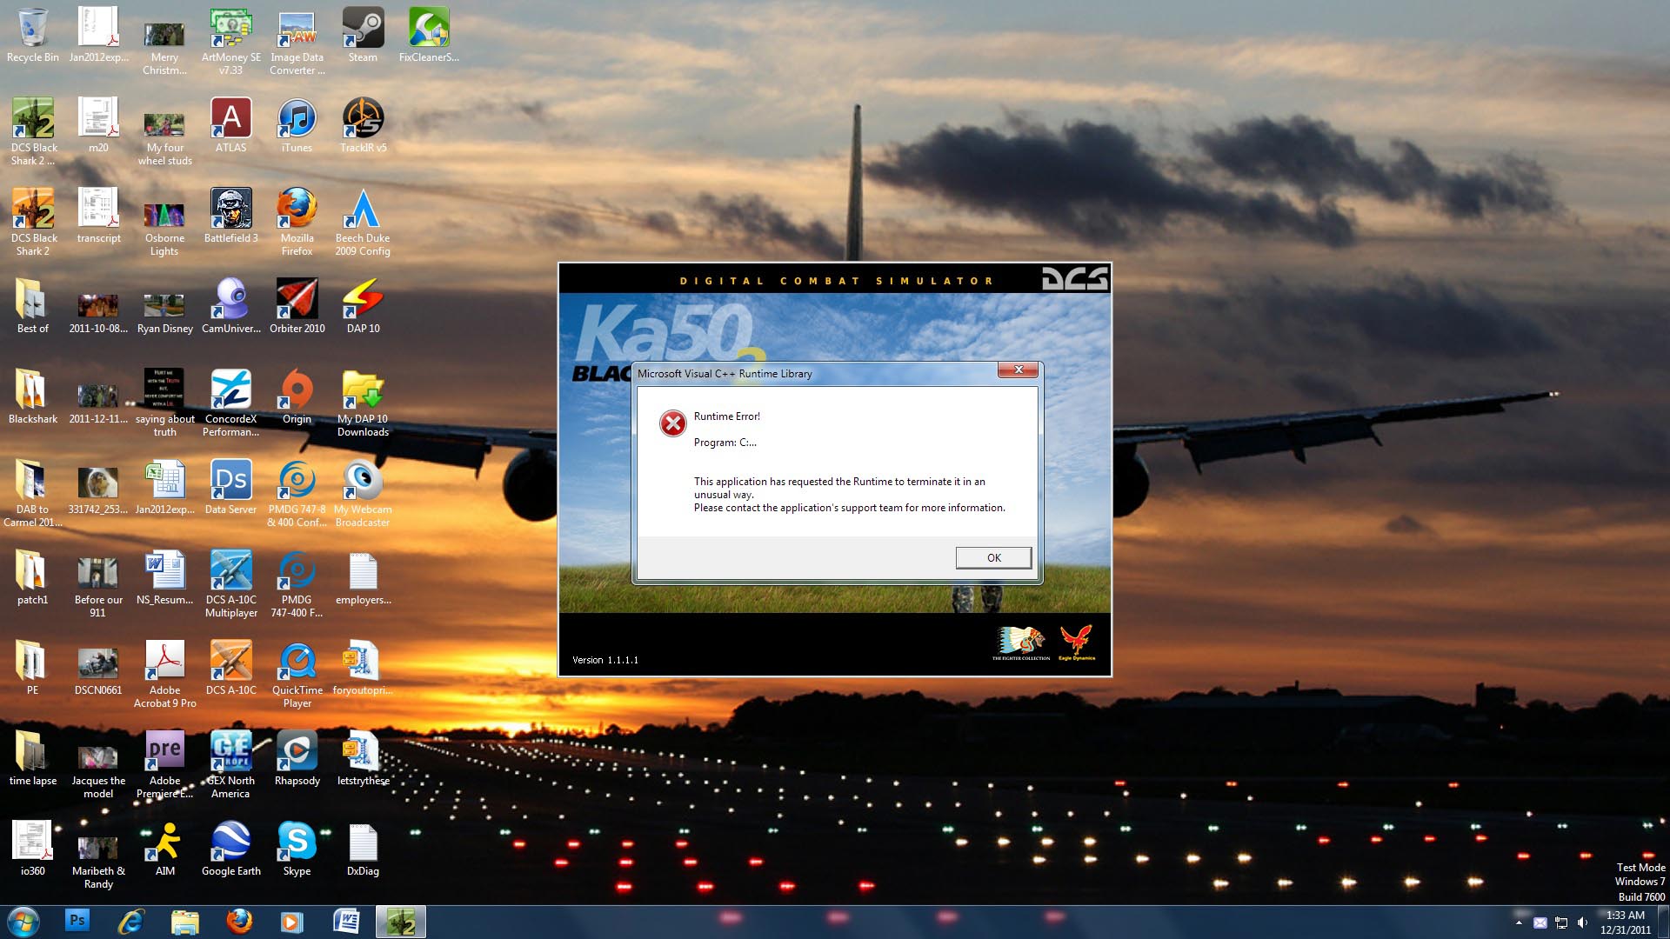Open Windows Media Player taskbar icon

click(292, 922)
